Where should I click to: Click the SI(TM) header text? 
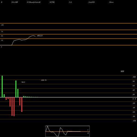pos(52,2)
